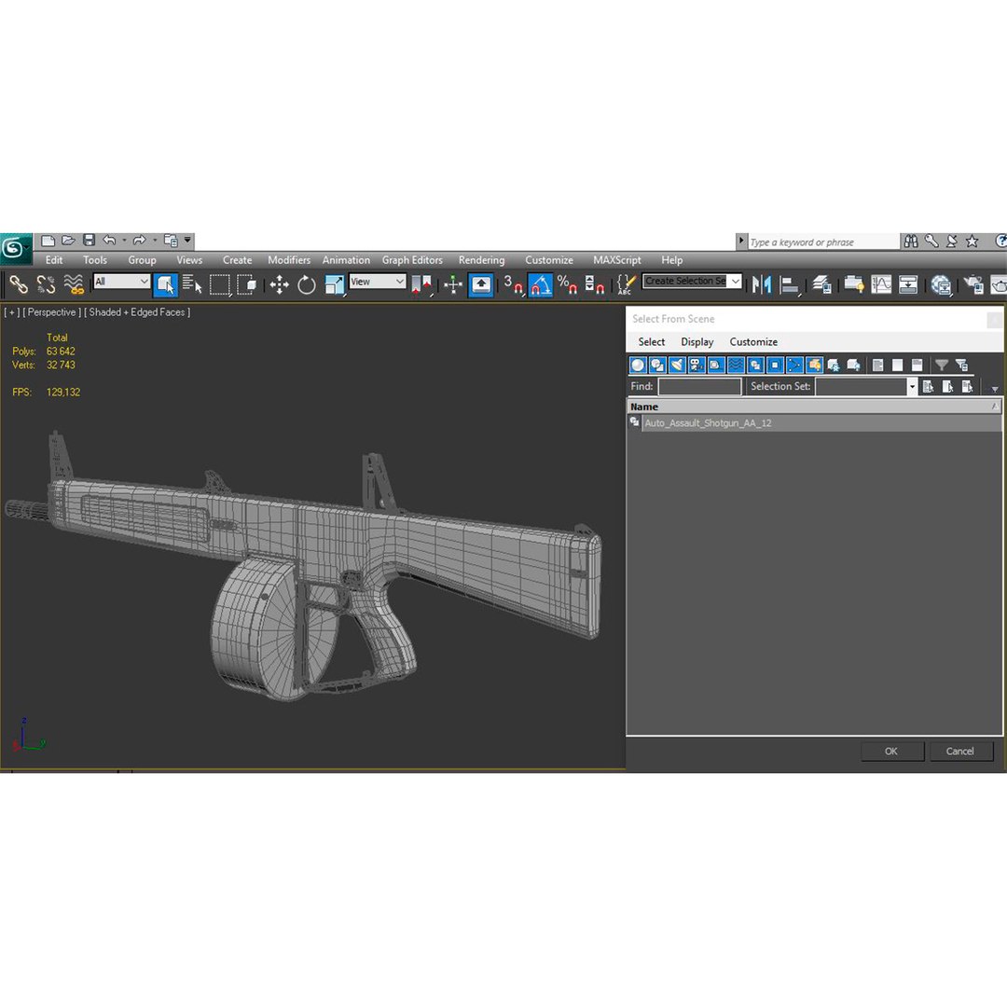Click the Mirror tool icon
The image size is (1007, 1007).
click(762, 284)
